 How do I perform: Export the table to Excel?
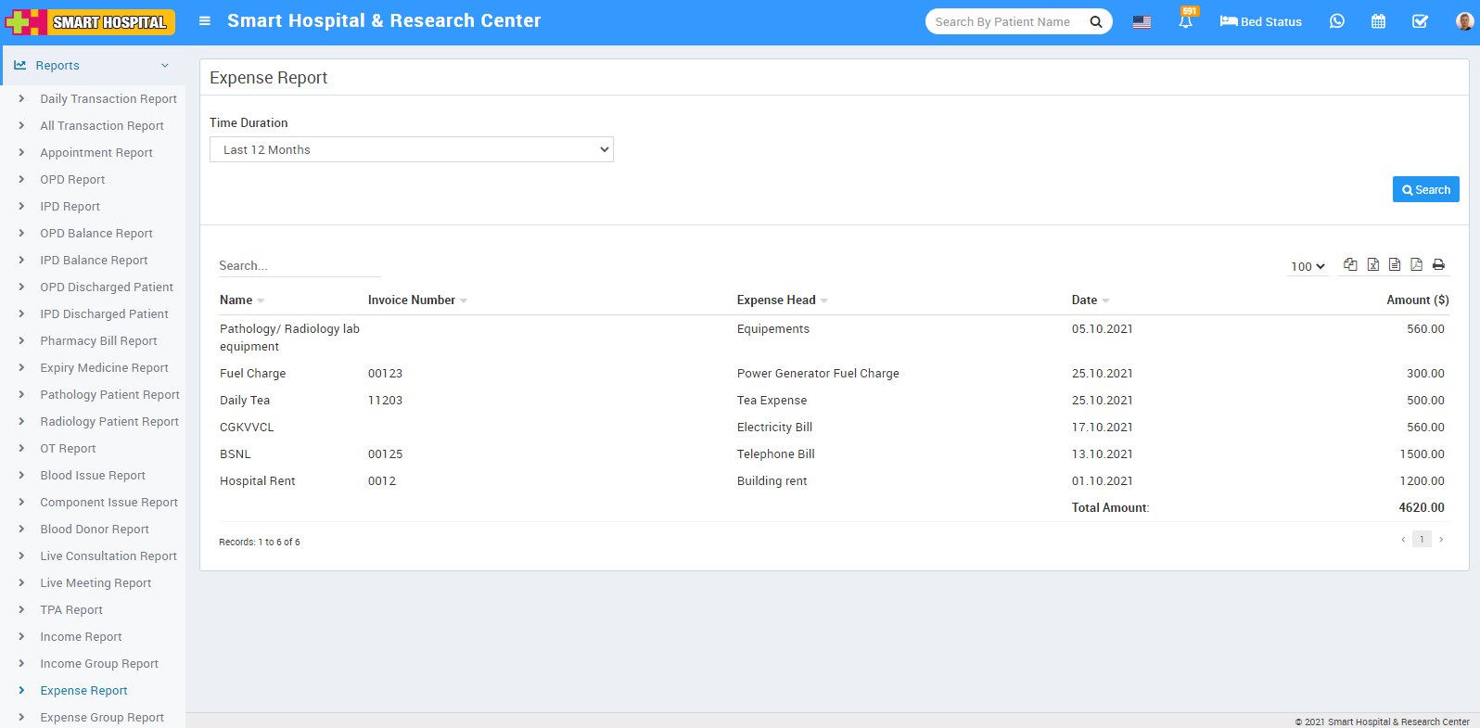tap(1372, 265)
